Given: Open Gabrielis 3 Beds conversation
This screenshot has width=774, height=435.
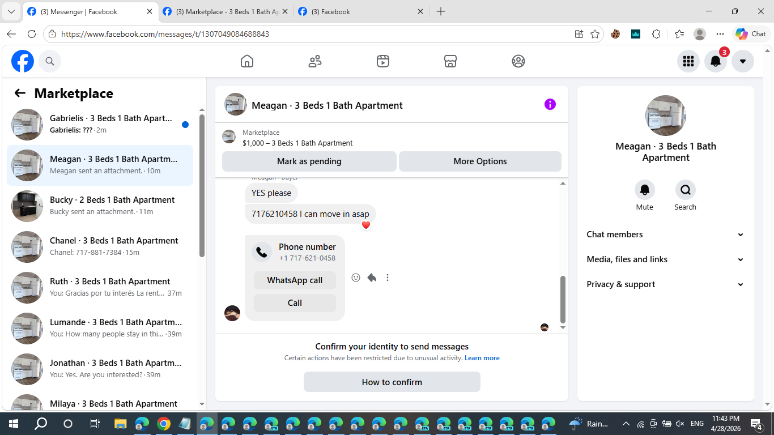Looking at the screenshot, I should pyautogui.click(x=100, y=125).
